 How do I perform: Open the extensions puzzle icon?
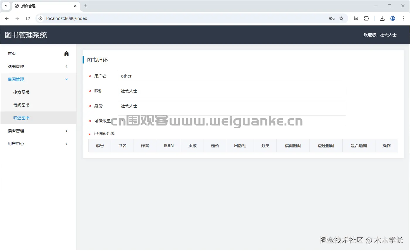366,18
